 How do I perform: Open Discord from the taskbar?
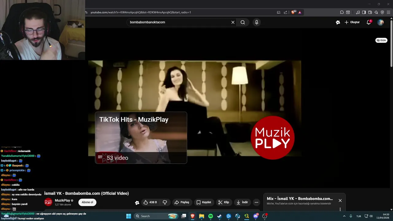[256, 216]
